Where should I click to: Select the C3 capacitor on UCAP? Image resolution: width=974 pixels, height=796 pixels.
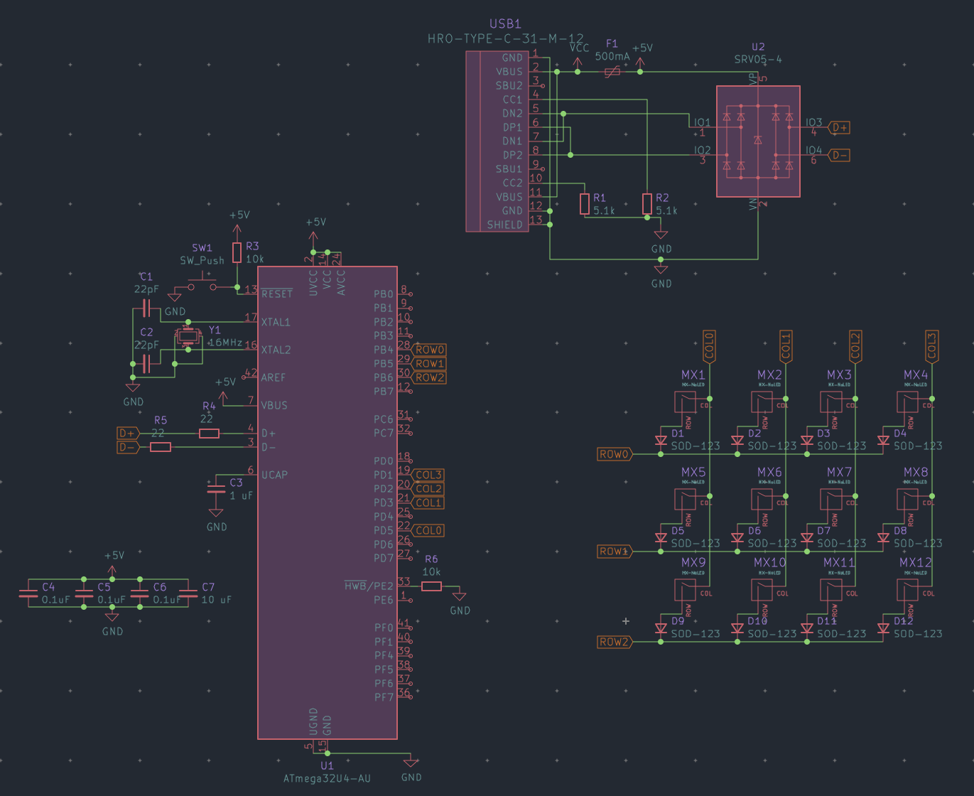click(x=216, y=489)
